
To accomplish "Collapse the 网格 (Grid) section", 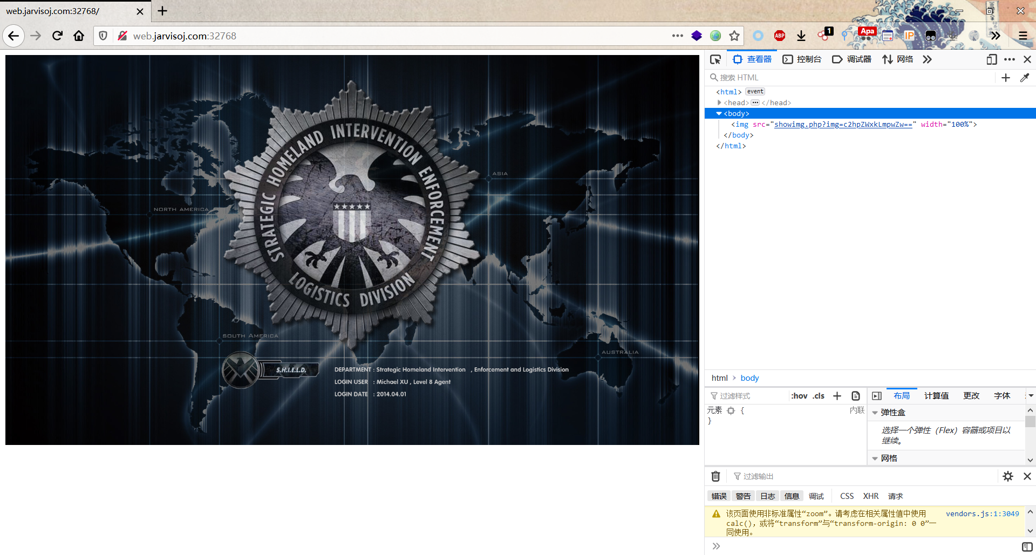I will pyautogui.click(x=875, y=458).
